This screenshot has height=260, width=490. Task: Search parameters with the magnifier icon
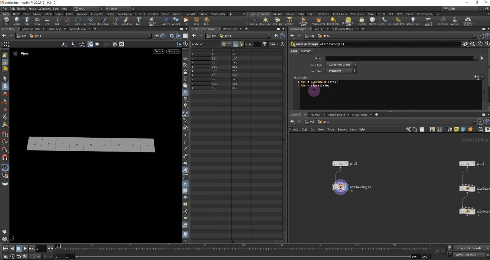click(x=472, y=44)
